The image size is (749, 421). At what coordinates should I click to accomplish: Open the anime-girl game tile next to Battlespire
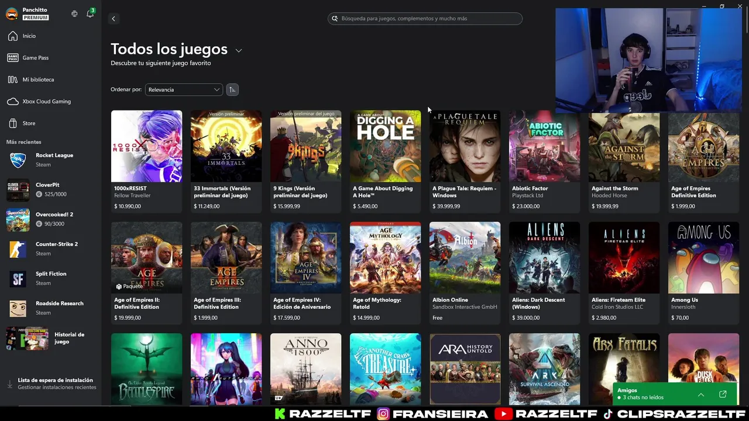pyautogui.click(x=226, y=369)
